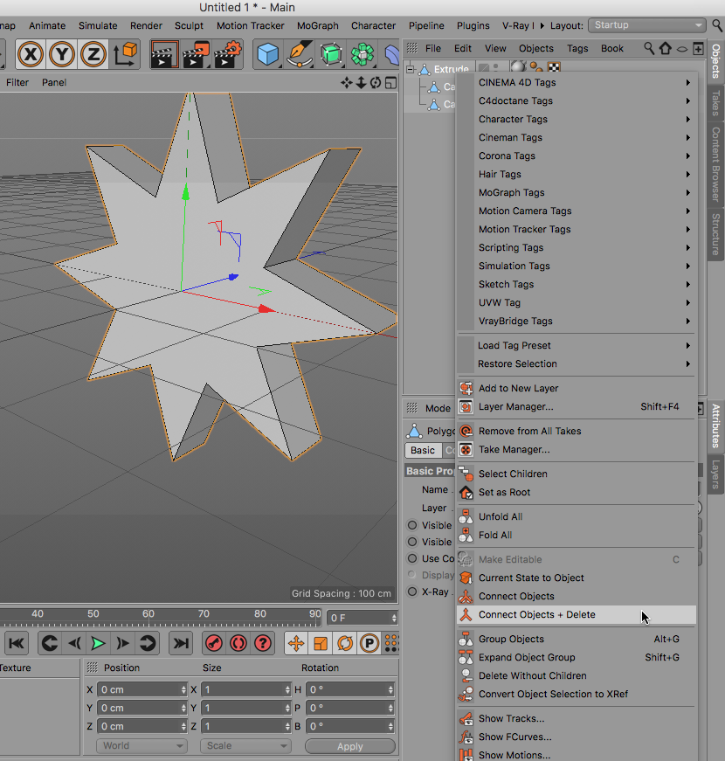Select the Spline Pen tool
This screenshot has width=725, height=761.
(300, 54)
